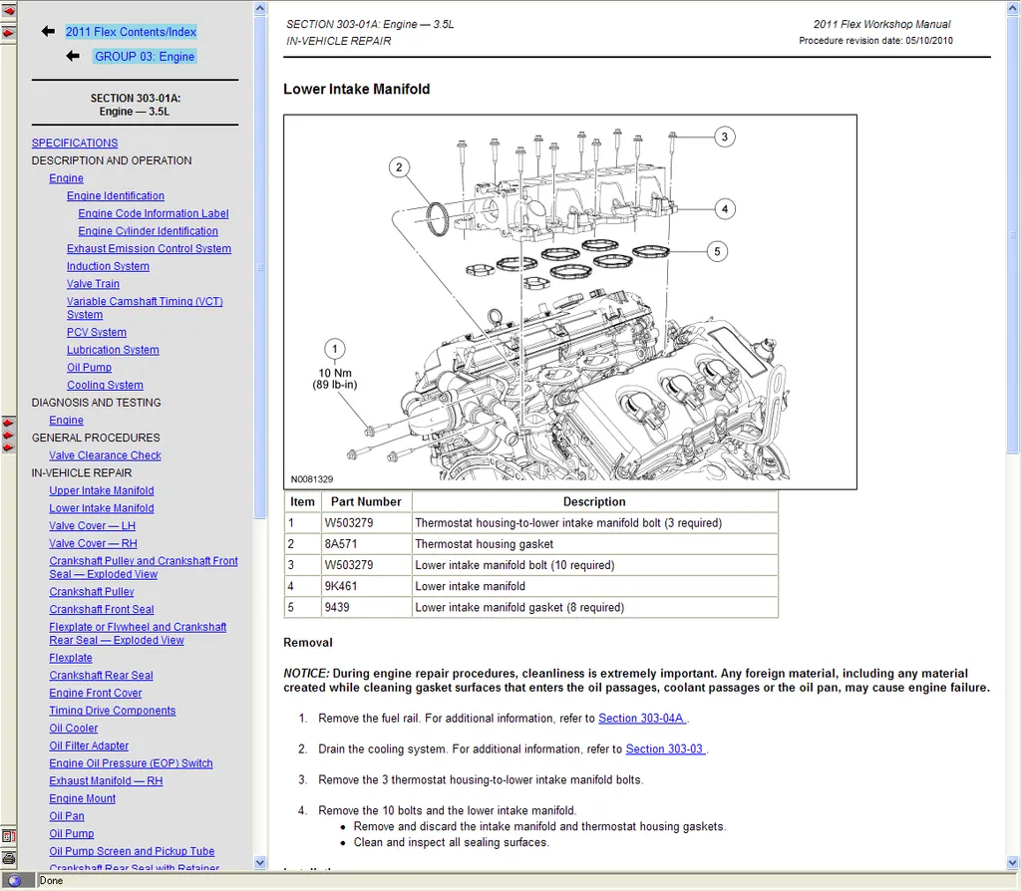Click the navigation pane scrollbar thumb
Viewport: 1021px width, 891px height.
click(260, 267)
